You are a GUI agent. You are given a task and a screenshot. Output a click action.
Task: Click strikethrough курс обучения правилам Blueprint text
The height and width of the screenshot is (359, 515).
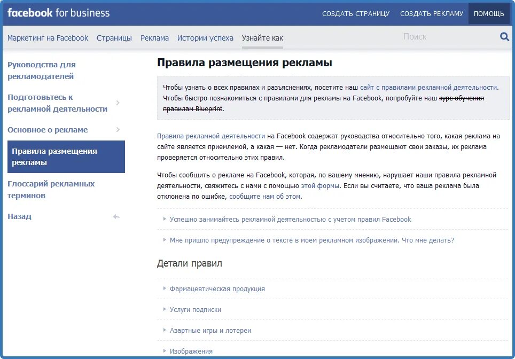pos(461,98)
